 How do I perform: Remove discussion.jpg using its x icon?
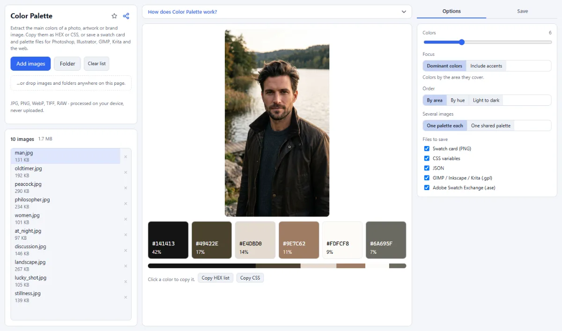point(126,250)
